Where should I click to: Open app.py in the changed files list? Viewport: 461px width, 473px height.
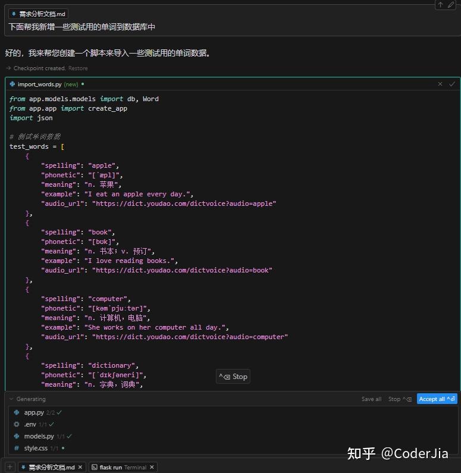point(34,412)
